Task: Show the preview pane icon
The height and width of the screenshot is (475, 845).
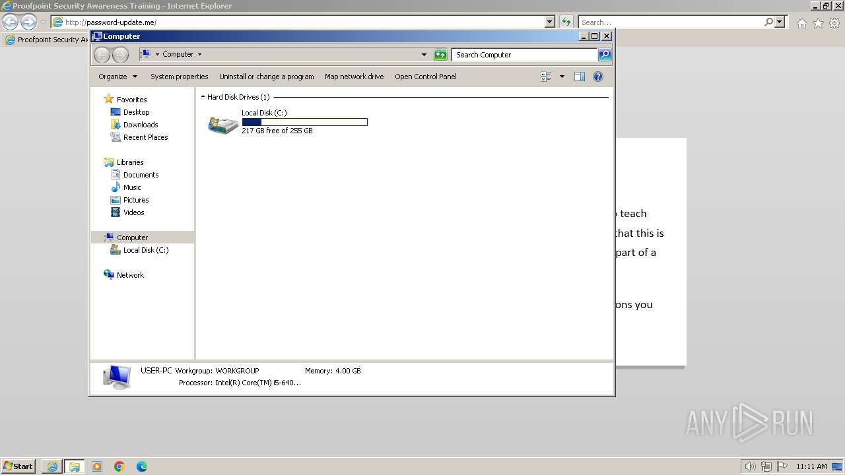Action: [580, 77]
